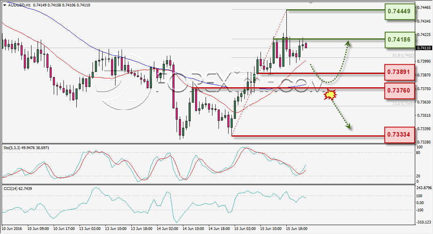This screenshot has height=234, width=433.
Task: Click the CCI scale value 243.8796
Action: (x=424, y=188)
